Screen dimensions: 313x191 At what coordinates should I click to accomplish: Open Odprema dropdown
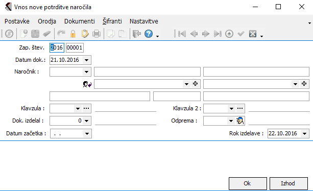coord(231,121)
